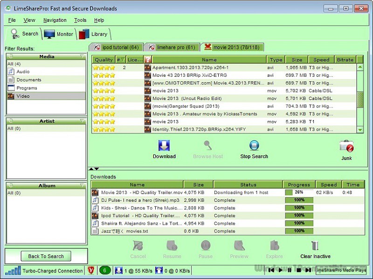Click the Resume download icon
Image resolution: width=373 pixels, height=279 pixels.
coord(172,246)
